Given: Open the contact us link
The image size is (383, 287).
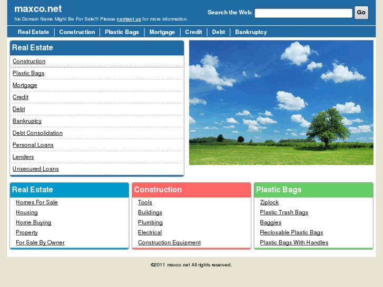Looking at the screenshot, I should 129,19.
